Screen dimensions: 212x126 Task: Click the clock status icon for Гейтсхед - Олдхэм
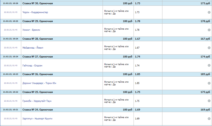coord(209,65)
